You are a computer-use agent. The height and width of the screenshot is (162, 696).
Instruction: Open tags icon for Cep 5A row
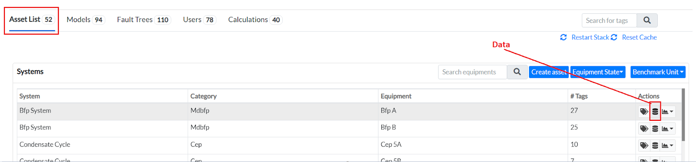[x=644, y=146]
